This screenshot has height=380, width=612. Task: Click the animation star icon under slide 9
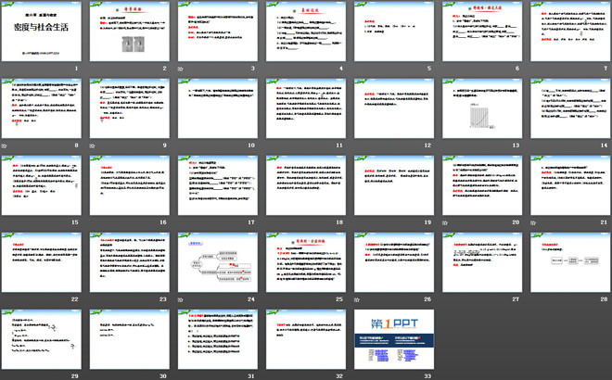click(92, 146)
